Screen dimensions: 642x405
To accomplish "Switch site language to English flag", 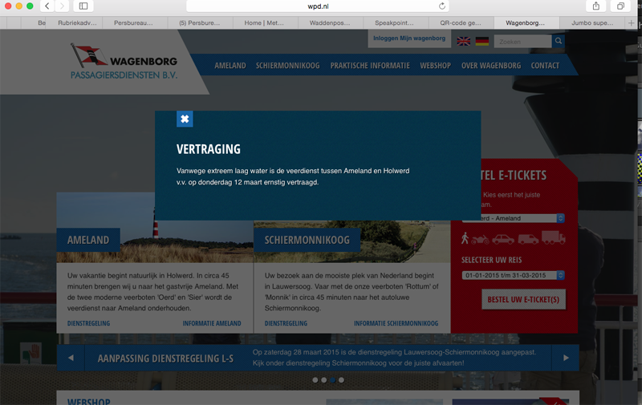I will tap(464, 42).
